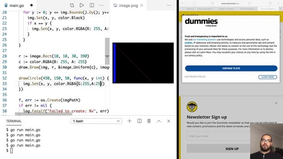283x159 pixels.
Task: Split the terminal panel
Action: click(139, 121)
